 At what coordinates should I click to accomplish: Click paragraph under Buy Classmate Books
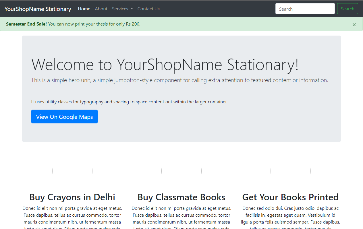(x=181, y=217)
